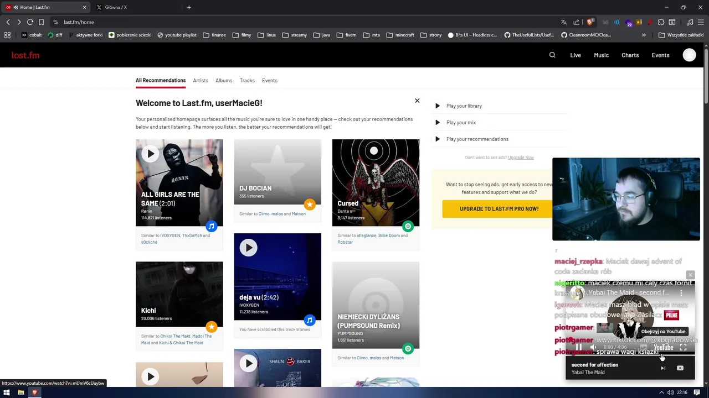Click the browser back arrow
The height and width of the screenshot is (398, 709).
click(x=8, y=22)
